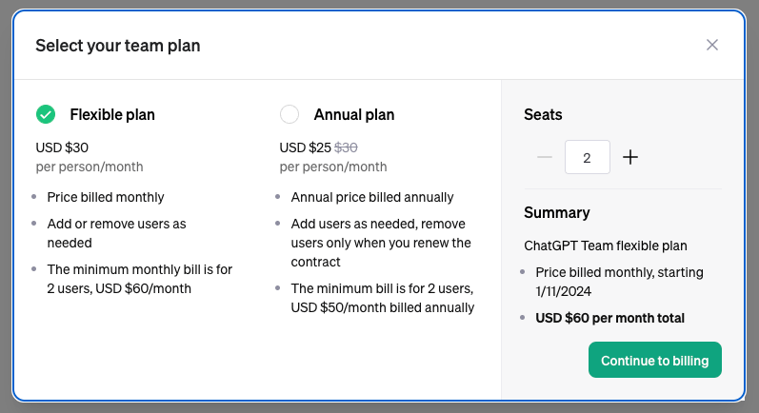The height and width of the screenshot is (413, 759).
Task: Click the Annual plan title label
Action: [x=354, y=114]
